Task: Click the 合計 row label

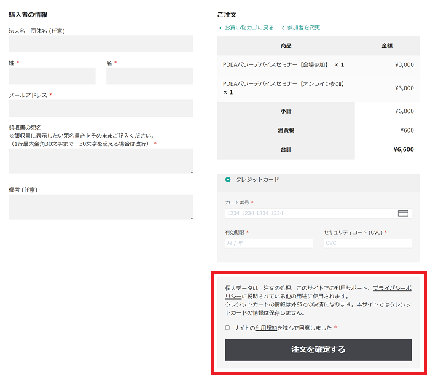Action: click(286, 149)
